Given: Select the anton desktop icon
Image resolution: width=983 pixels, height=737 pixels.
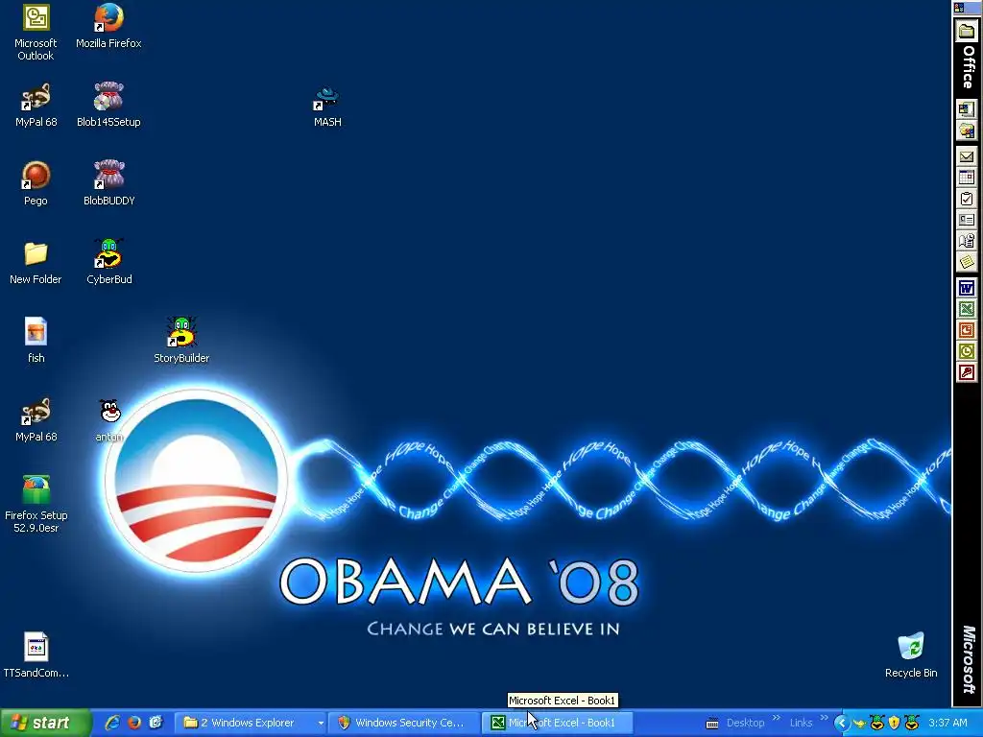Looking at the screenshot, I should [109, 420].
